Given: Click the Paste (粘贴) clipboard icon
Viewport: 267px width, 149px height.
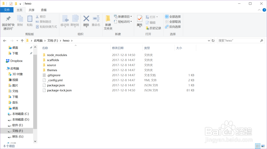Looking at the screenshot, I should pyautogui.click(x=30, y=19).
